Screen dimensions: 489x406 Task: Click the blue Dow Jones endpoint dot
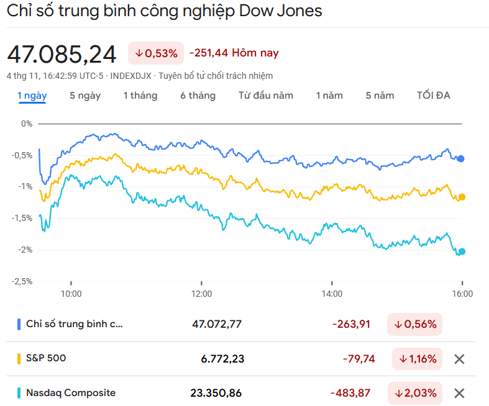point(461,159)
